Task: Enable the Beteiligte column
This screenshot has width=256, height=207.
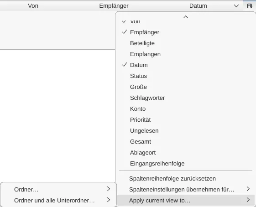Action: [x=186, y=43]
